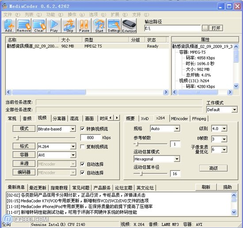
Task: Click the Clear list toolbar icon
Action: pos(39,26)
